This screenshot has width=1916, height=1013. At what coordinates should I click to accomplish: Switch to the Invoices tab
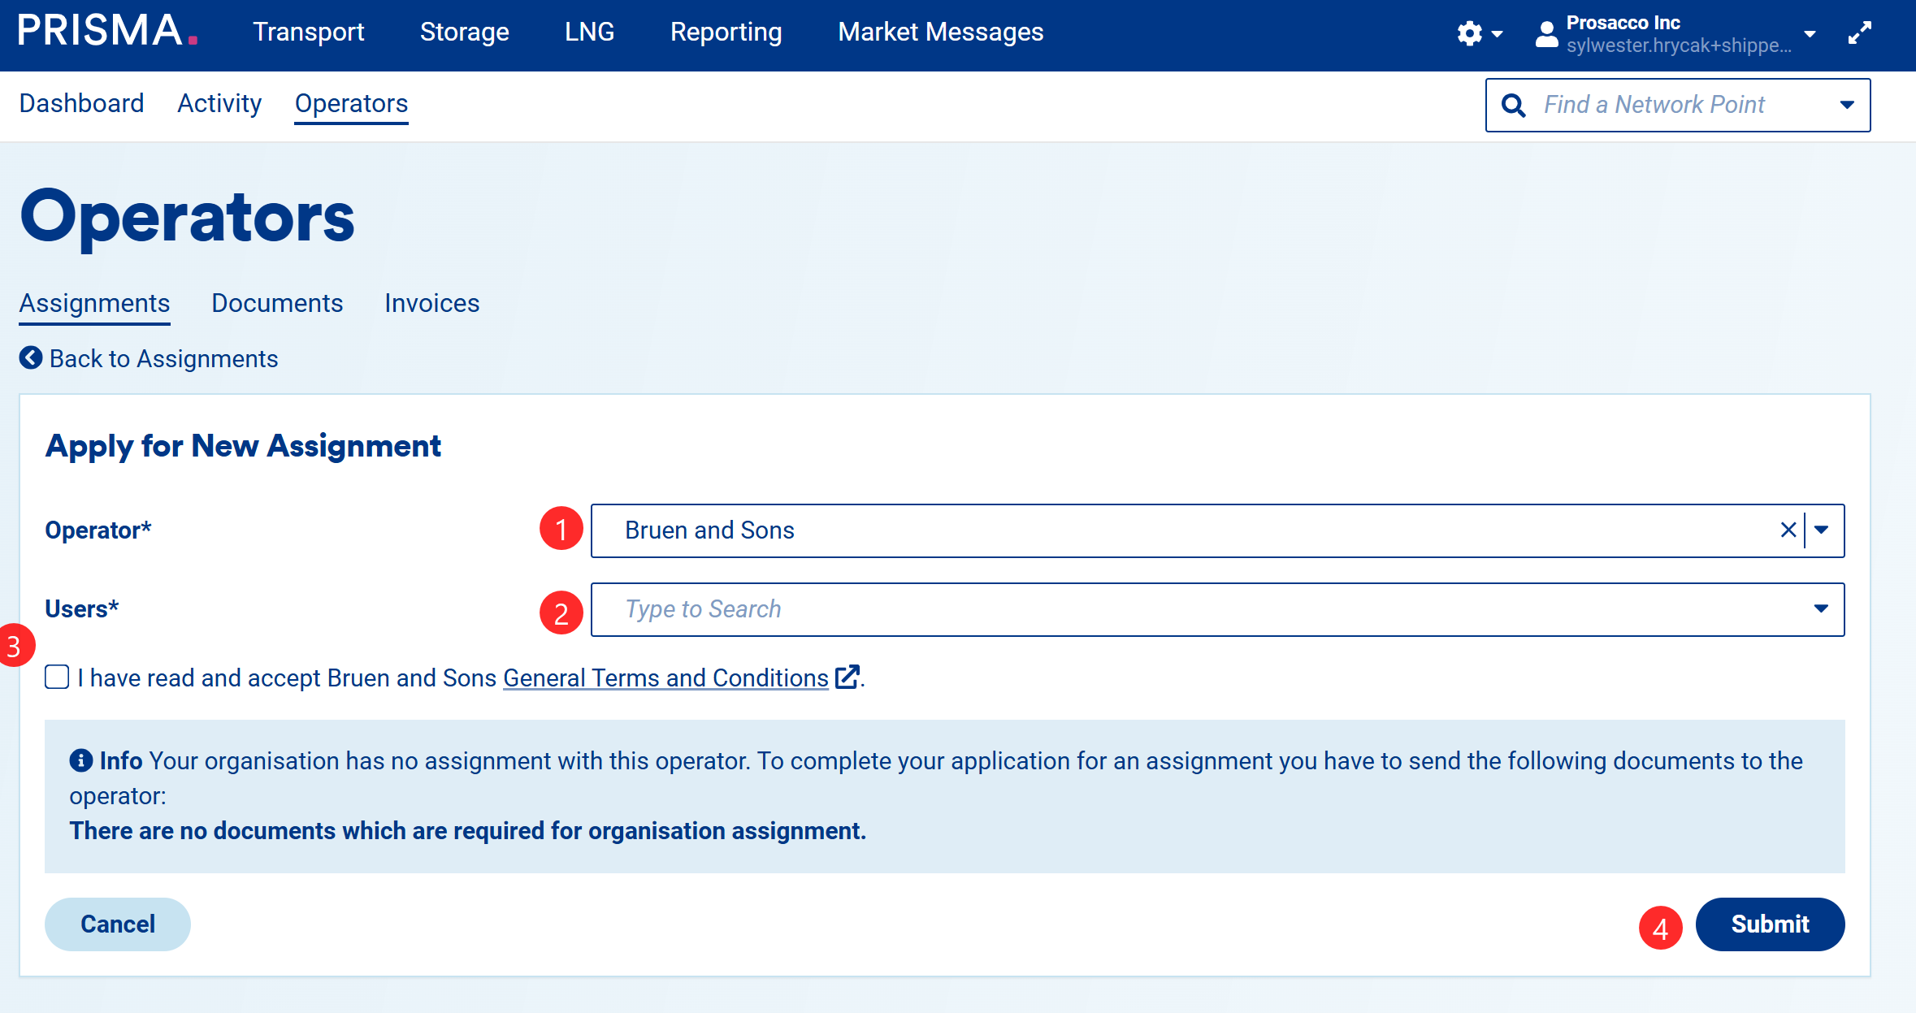tap(431, 303)
